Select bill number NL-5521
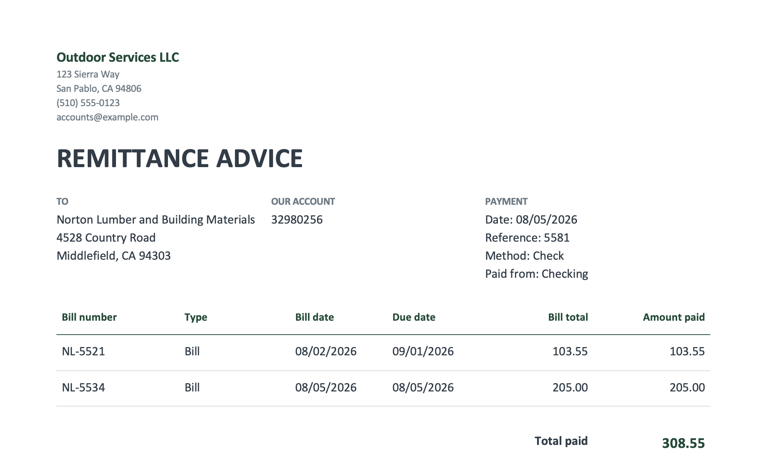The width and height of the screenshot is (757, 472). coord(83,351)
